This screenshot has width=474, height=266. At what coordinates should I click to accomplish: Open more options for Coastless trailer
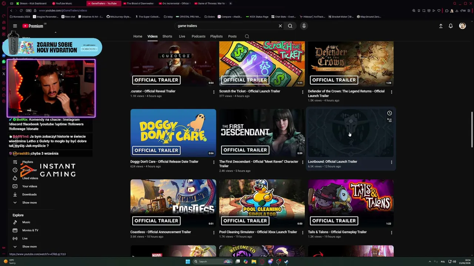(214, 233)
